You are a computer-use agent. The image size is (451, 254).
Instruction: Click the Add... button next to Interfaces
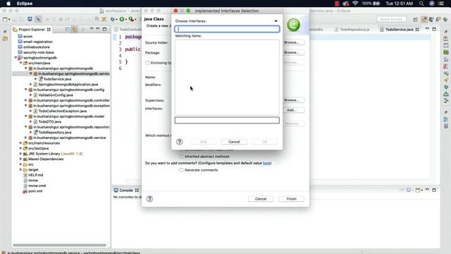(x=292, y=110)
